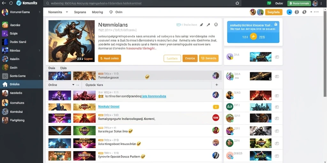Click the back arrow at top left
The width and height of the screenshot is (327, 163).
[x=4, y=3]
